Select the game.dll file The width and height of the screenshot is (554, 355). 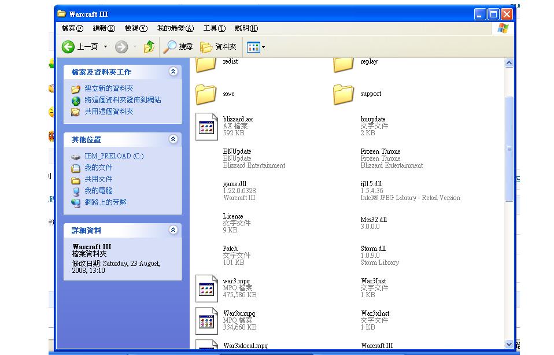pyautogui.click(x=239, y=191)
